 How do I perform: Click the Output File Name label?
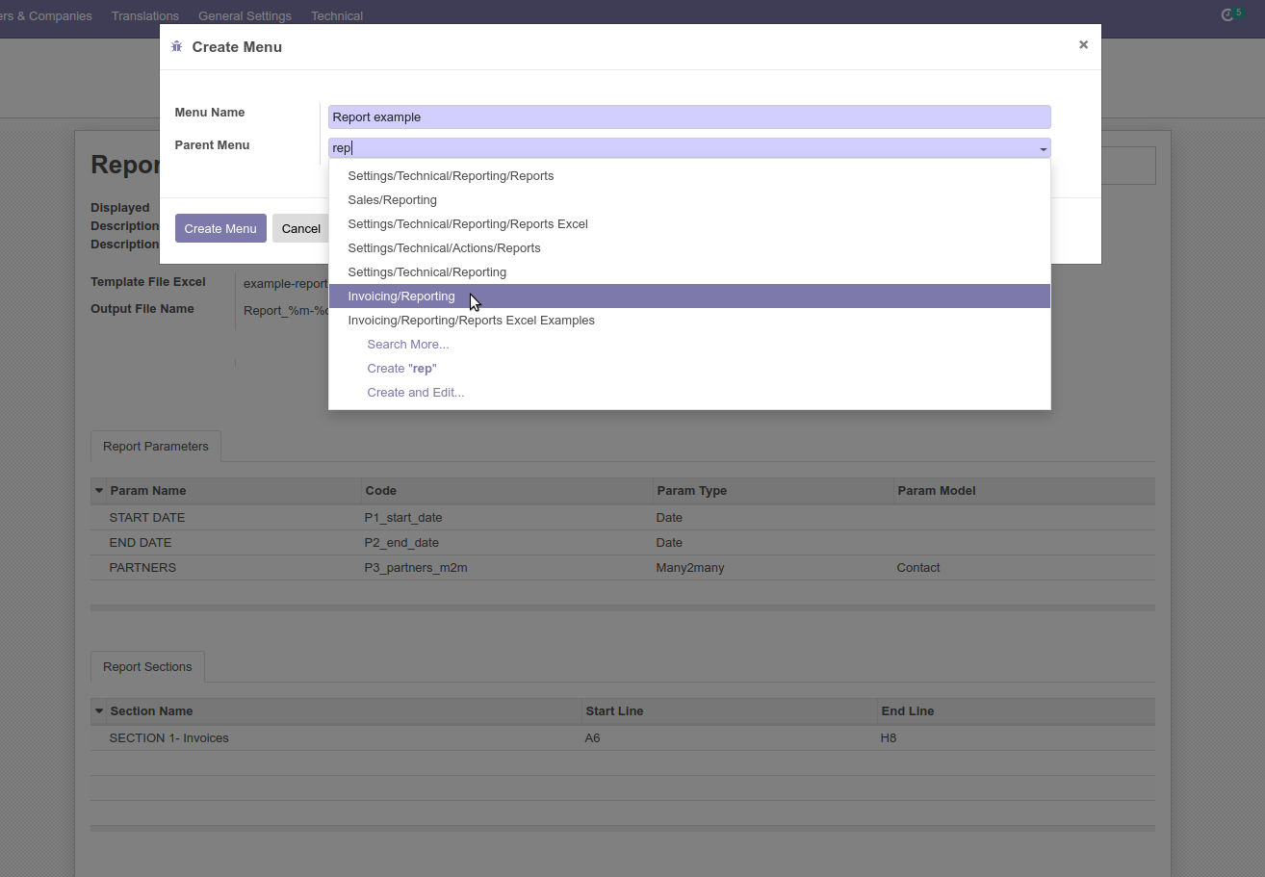click(142, 309)
